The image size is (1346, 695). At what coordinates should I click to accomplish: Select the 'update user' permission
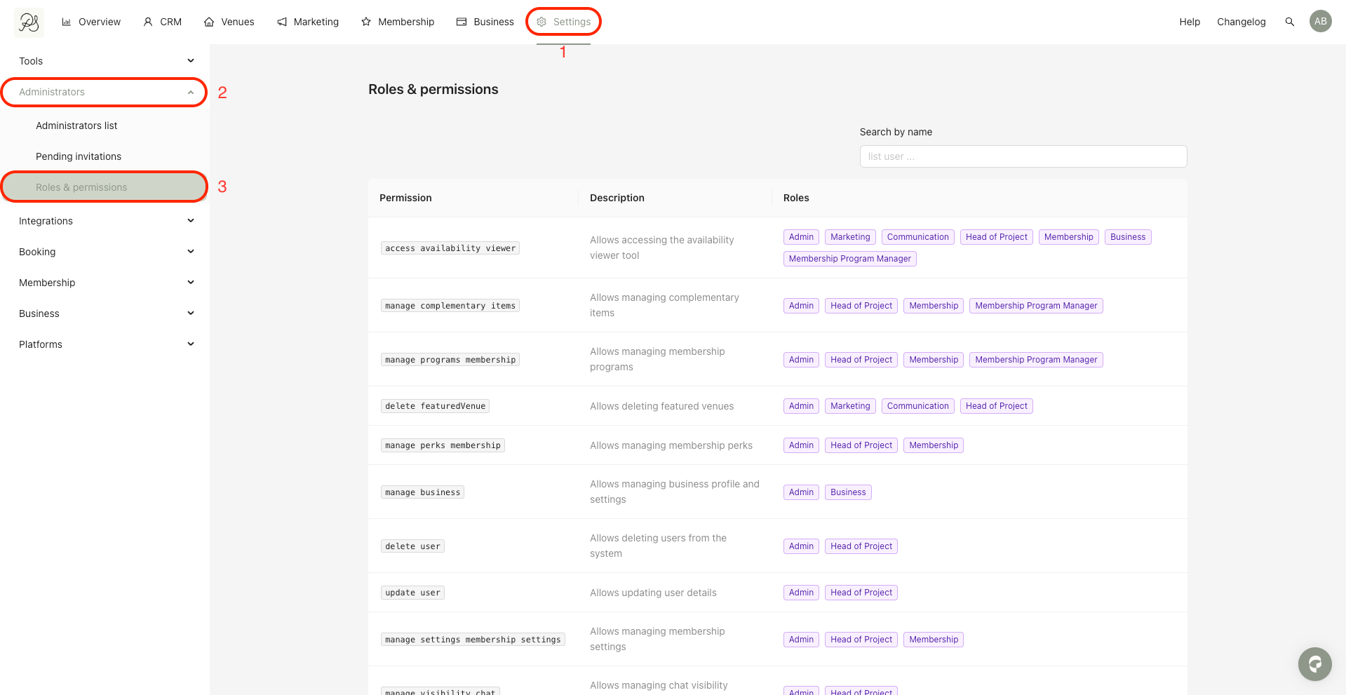[x=412, y=593]
